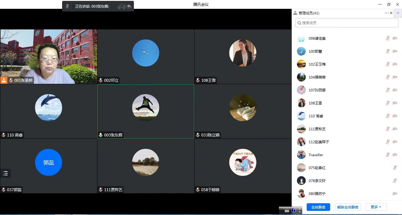Open the 更多 dropdown menu
The image size is (402, 215).
tap(376, 207)
